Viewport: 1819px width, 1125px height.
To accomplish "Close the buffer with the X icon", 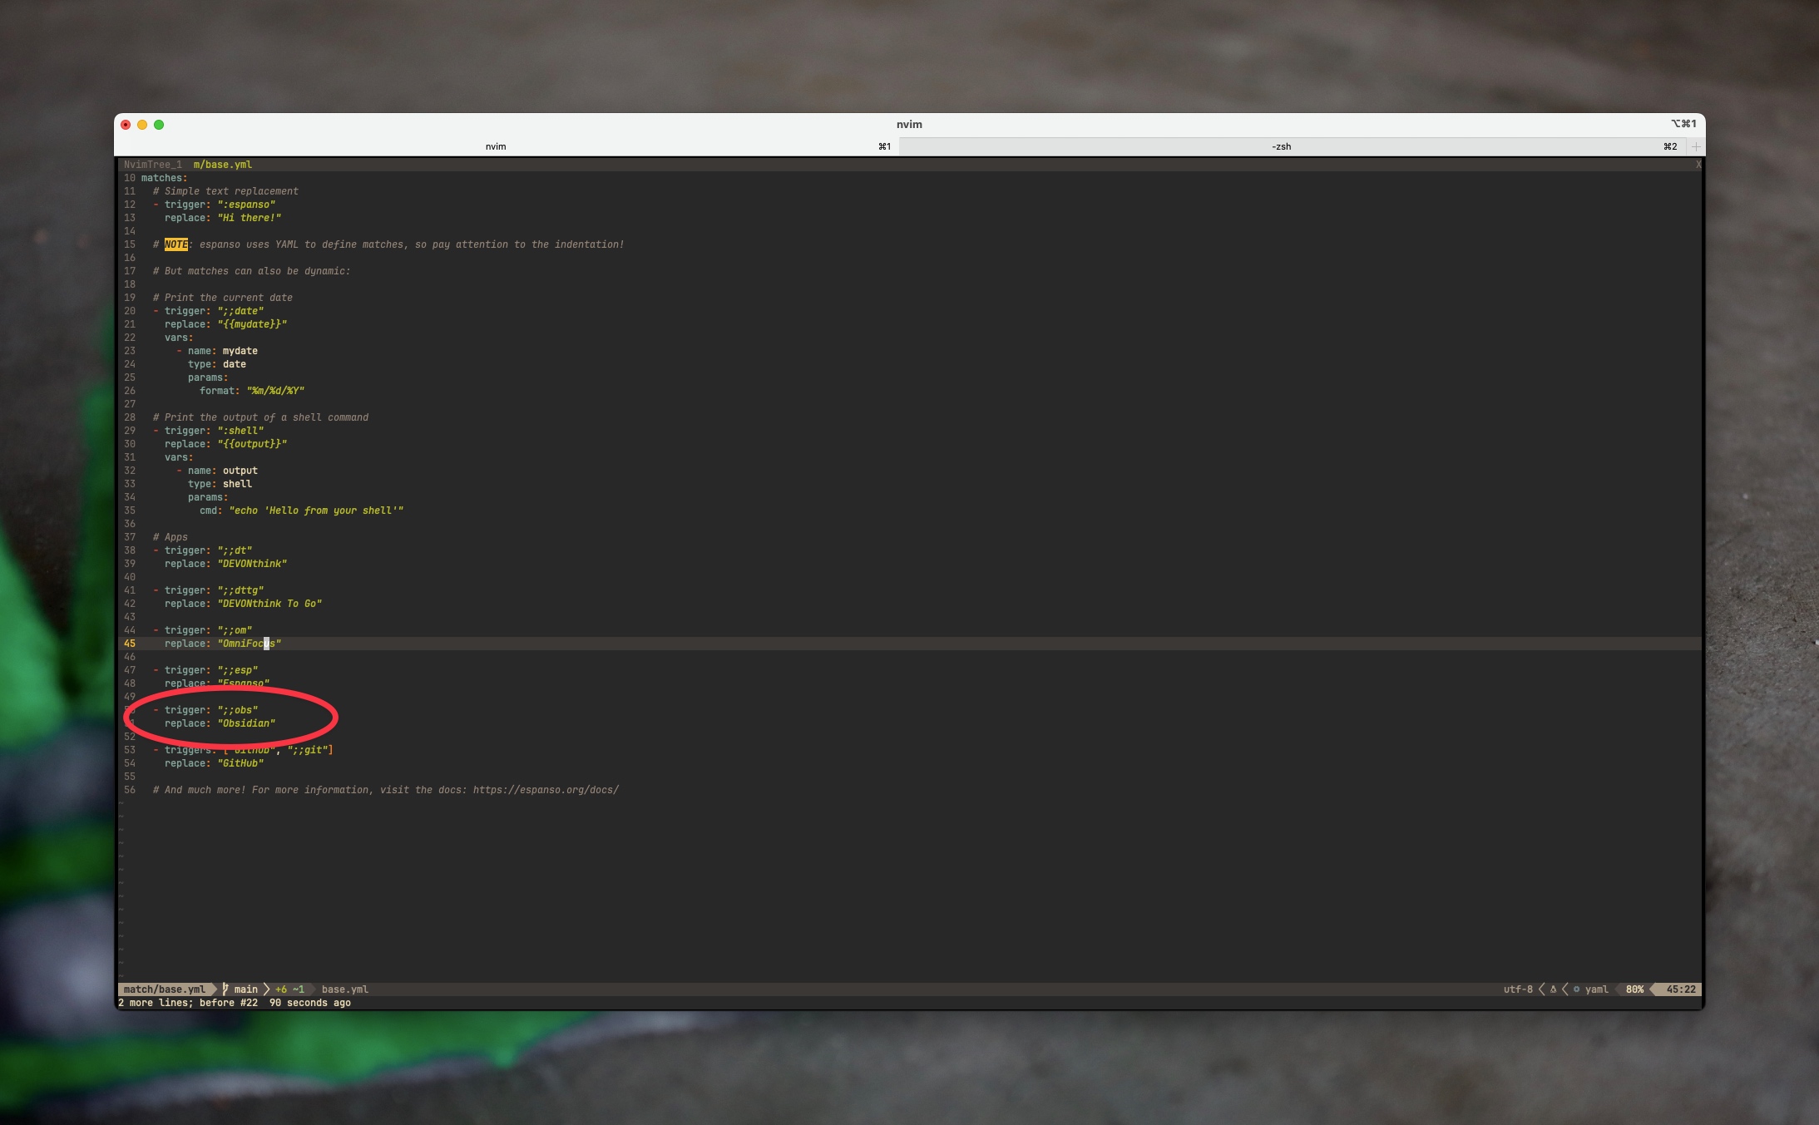I will pyautogui.click(x=1698, y=165).
